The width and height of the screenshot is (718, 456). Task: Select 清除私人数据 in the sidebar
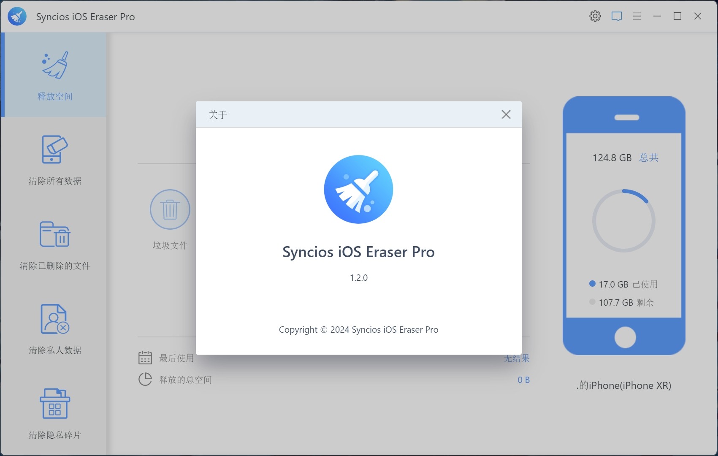54,329
